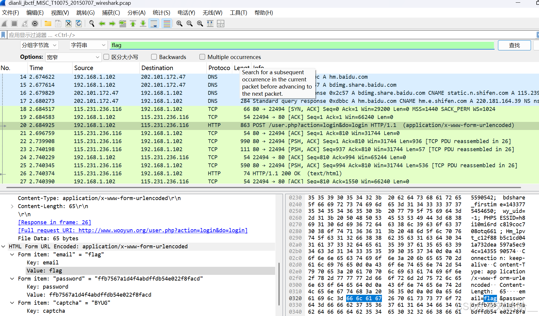
Task: Enable Multiple occurrences searching
Action: point(202,57)
